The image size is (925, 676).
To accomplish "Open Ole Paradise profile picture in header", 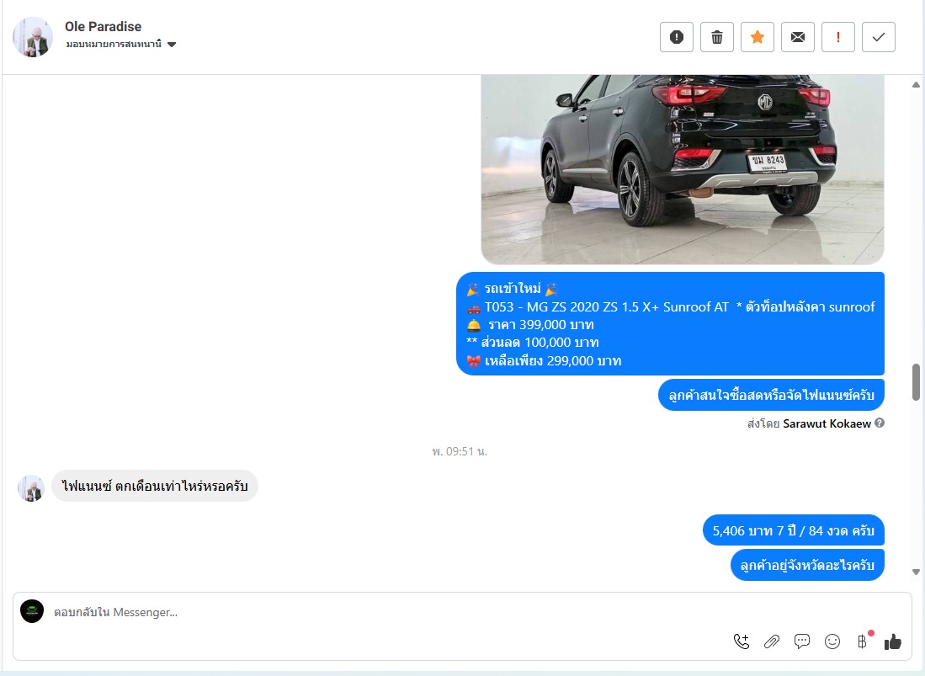I will (33, 37).
